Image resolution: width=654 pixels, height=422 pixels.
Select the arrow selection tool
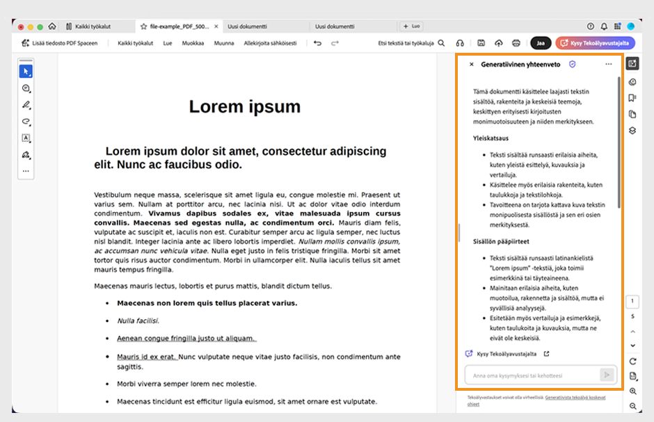26,72
